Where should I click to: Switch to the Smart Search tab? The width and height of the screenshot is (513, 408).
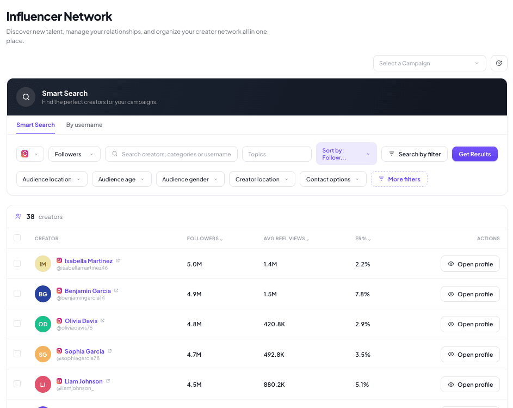click(x=36, y=125)
